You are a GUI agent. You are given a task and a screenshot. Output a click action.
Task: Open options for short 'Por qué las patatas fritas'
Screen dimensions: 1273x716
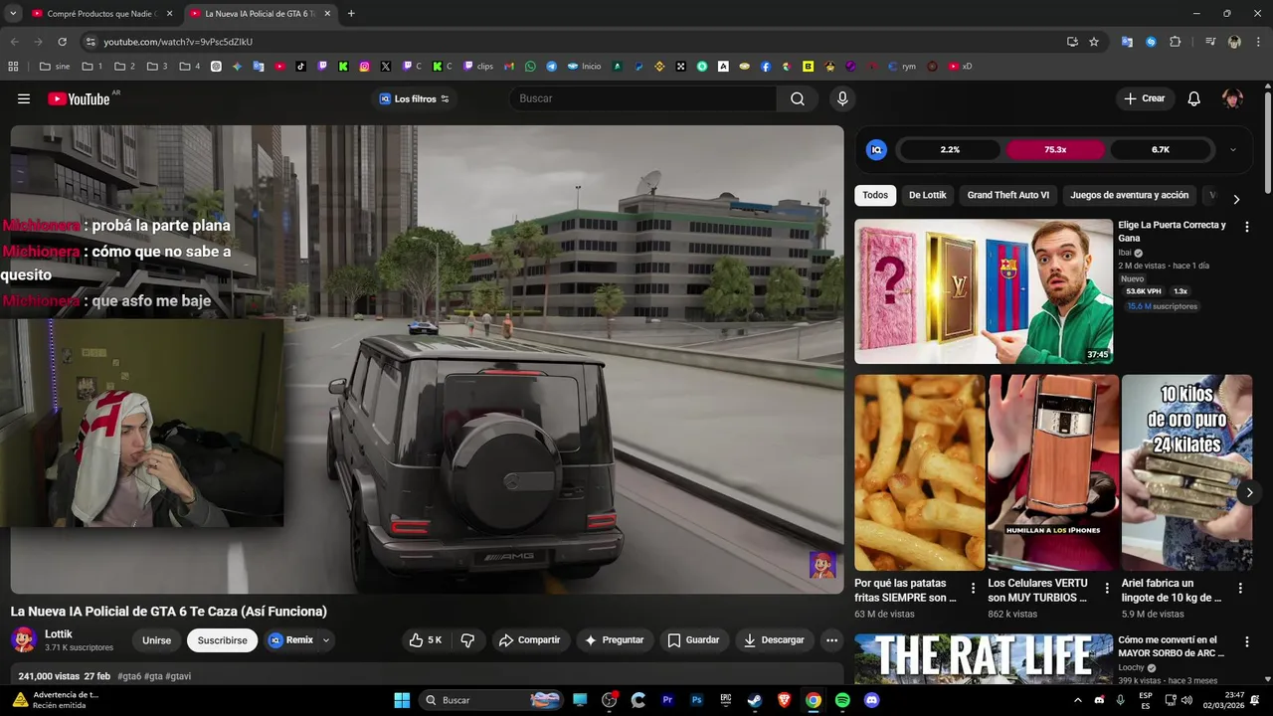[973, 589]
